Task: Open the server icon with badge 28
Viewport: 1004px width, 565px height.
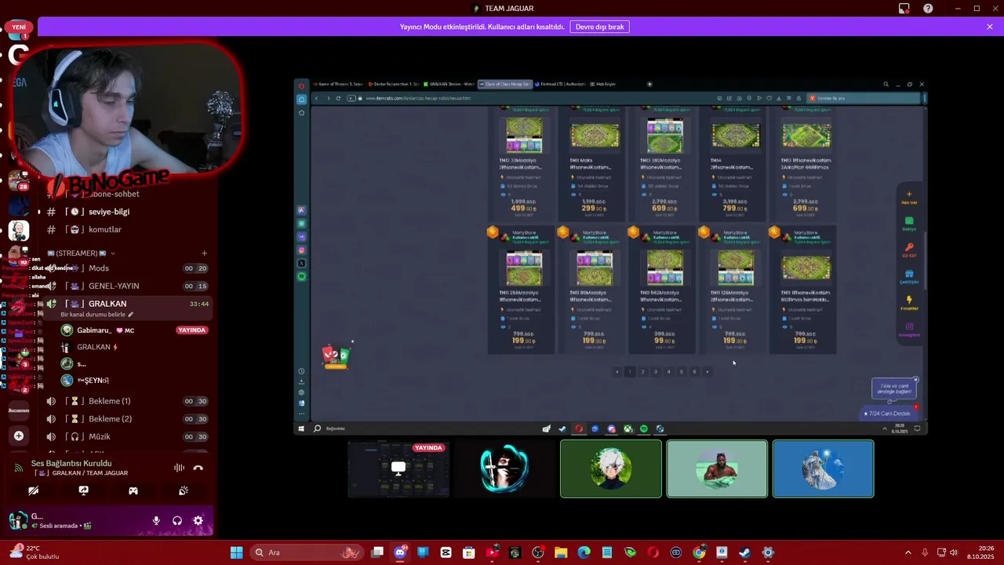Action: coord(19,181)
